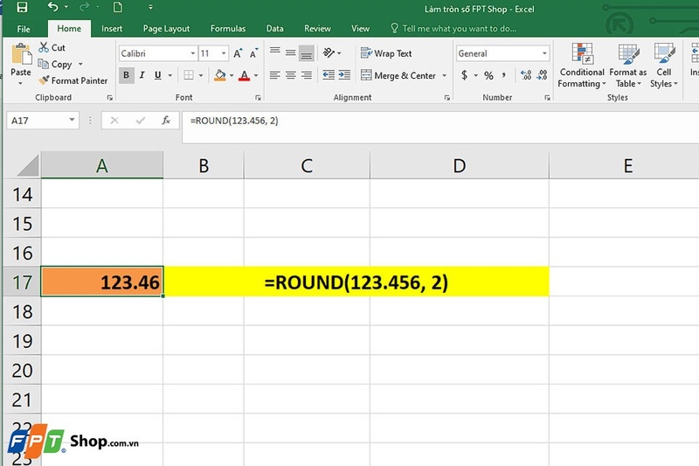Create a new document from quick access
The height and width of the screenshot is (466, 699).
[118, 7]
